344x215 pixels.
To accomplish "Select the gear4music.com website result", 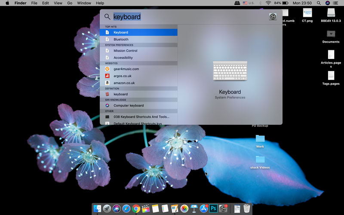I will coord(138,69).
